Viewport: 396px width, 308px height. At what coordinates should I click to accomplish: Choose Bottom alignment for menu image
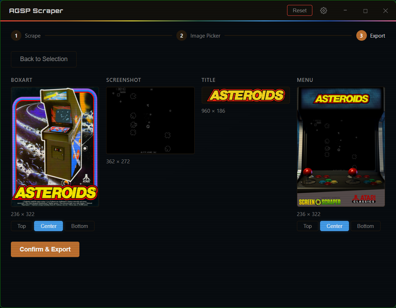pos(365,226)
